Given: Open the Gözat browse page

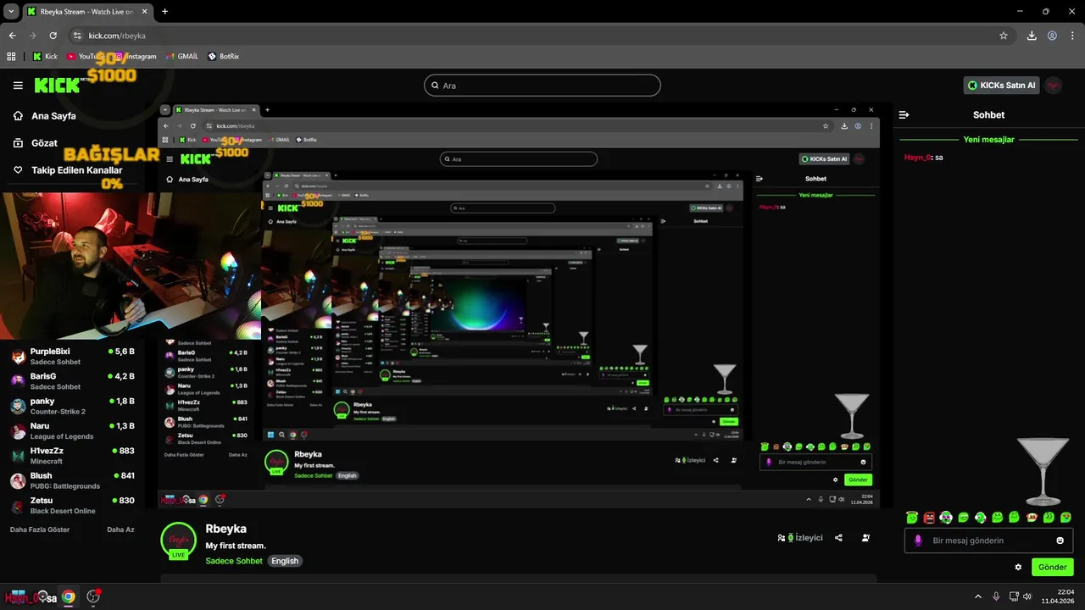Looking at the screenshot, I should click(35, 143).
